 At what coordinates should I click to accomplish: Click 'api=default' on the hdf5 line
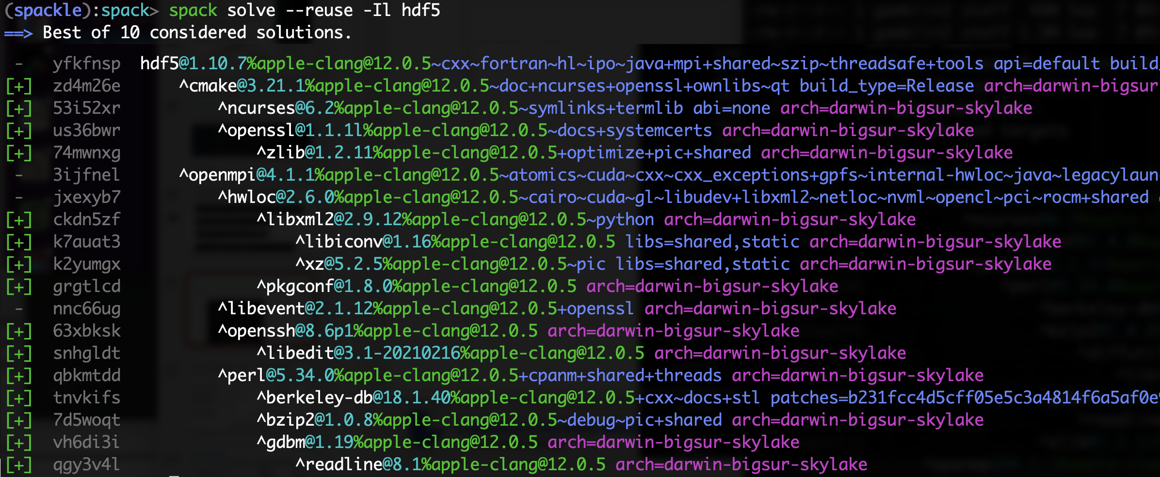[1047, 63]
